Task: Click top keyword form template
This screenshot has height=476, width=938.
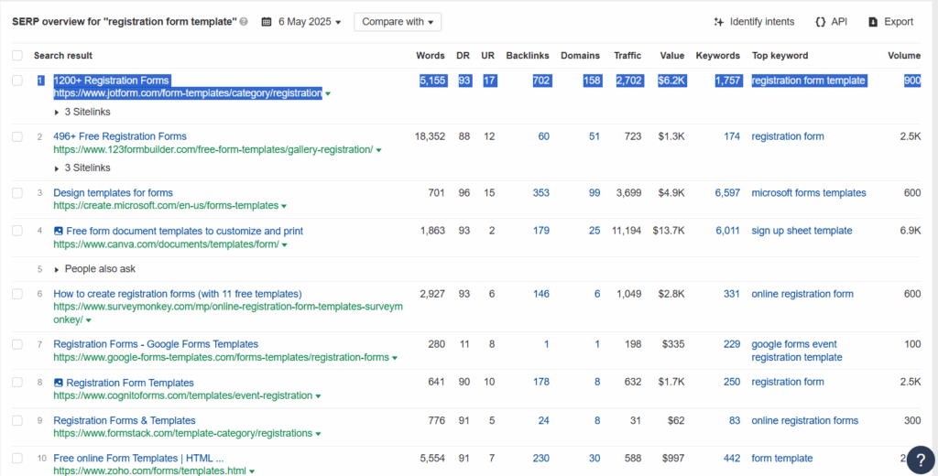Action: 782,458
